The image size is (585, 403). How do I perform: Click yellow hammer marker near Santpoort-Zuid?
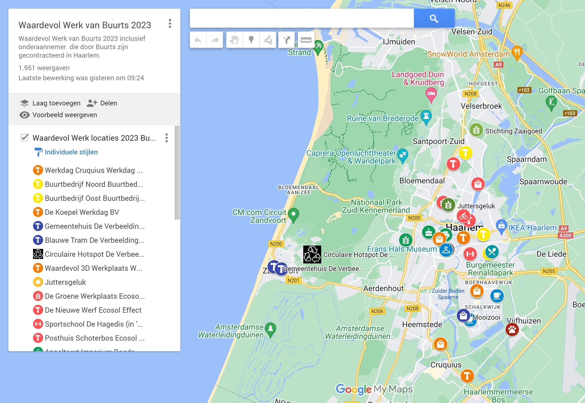coord(465,153)
